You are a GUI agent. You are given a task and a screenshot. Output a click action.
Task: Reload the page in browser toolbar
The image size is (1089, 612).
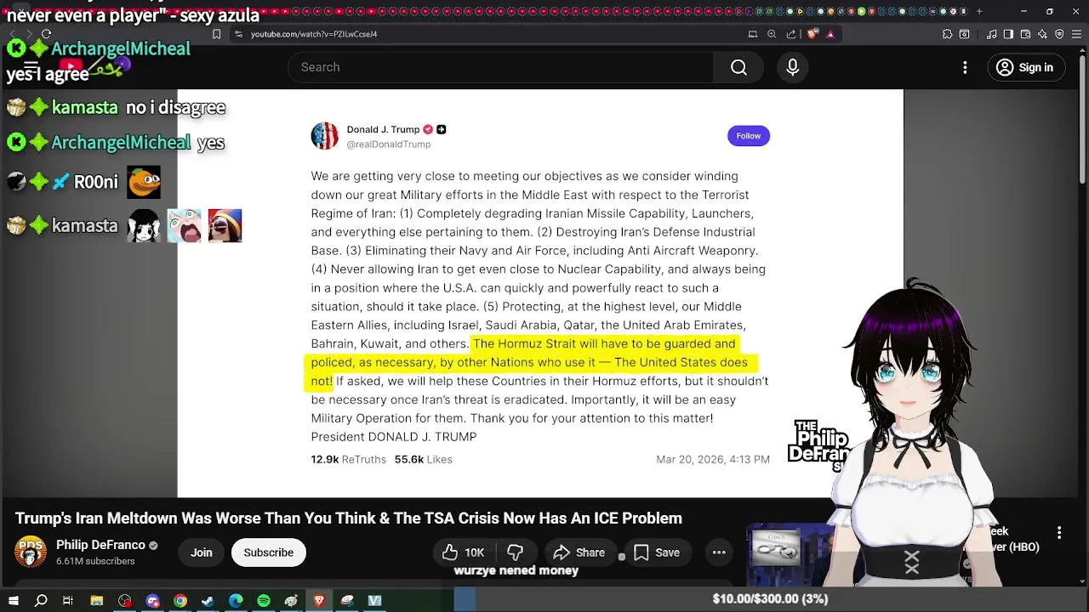pyautogui.click(x=46, y=34)
